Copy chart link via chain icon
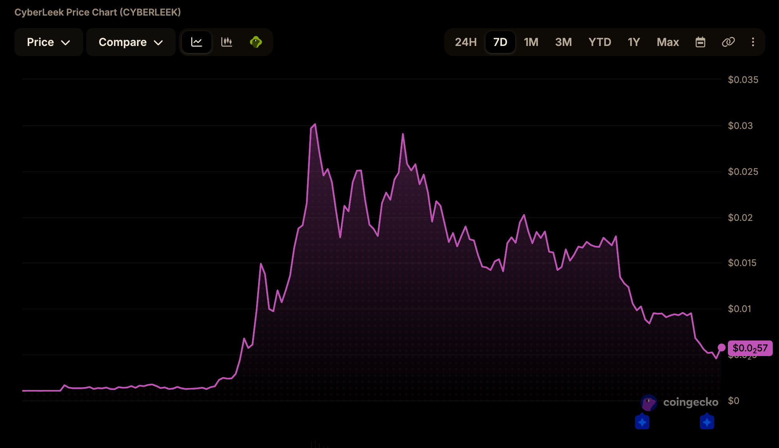Screen dimensions: 779x448 (728, 42)
